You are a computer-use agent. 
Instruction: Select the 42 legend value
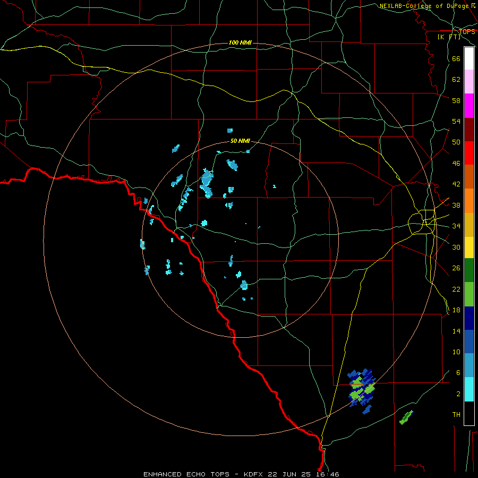(x=456, y=184)
